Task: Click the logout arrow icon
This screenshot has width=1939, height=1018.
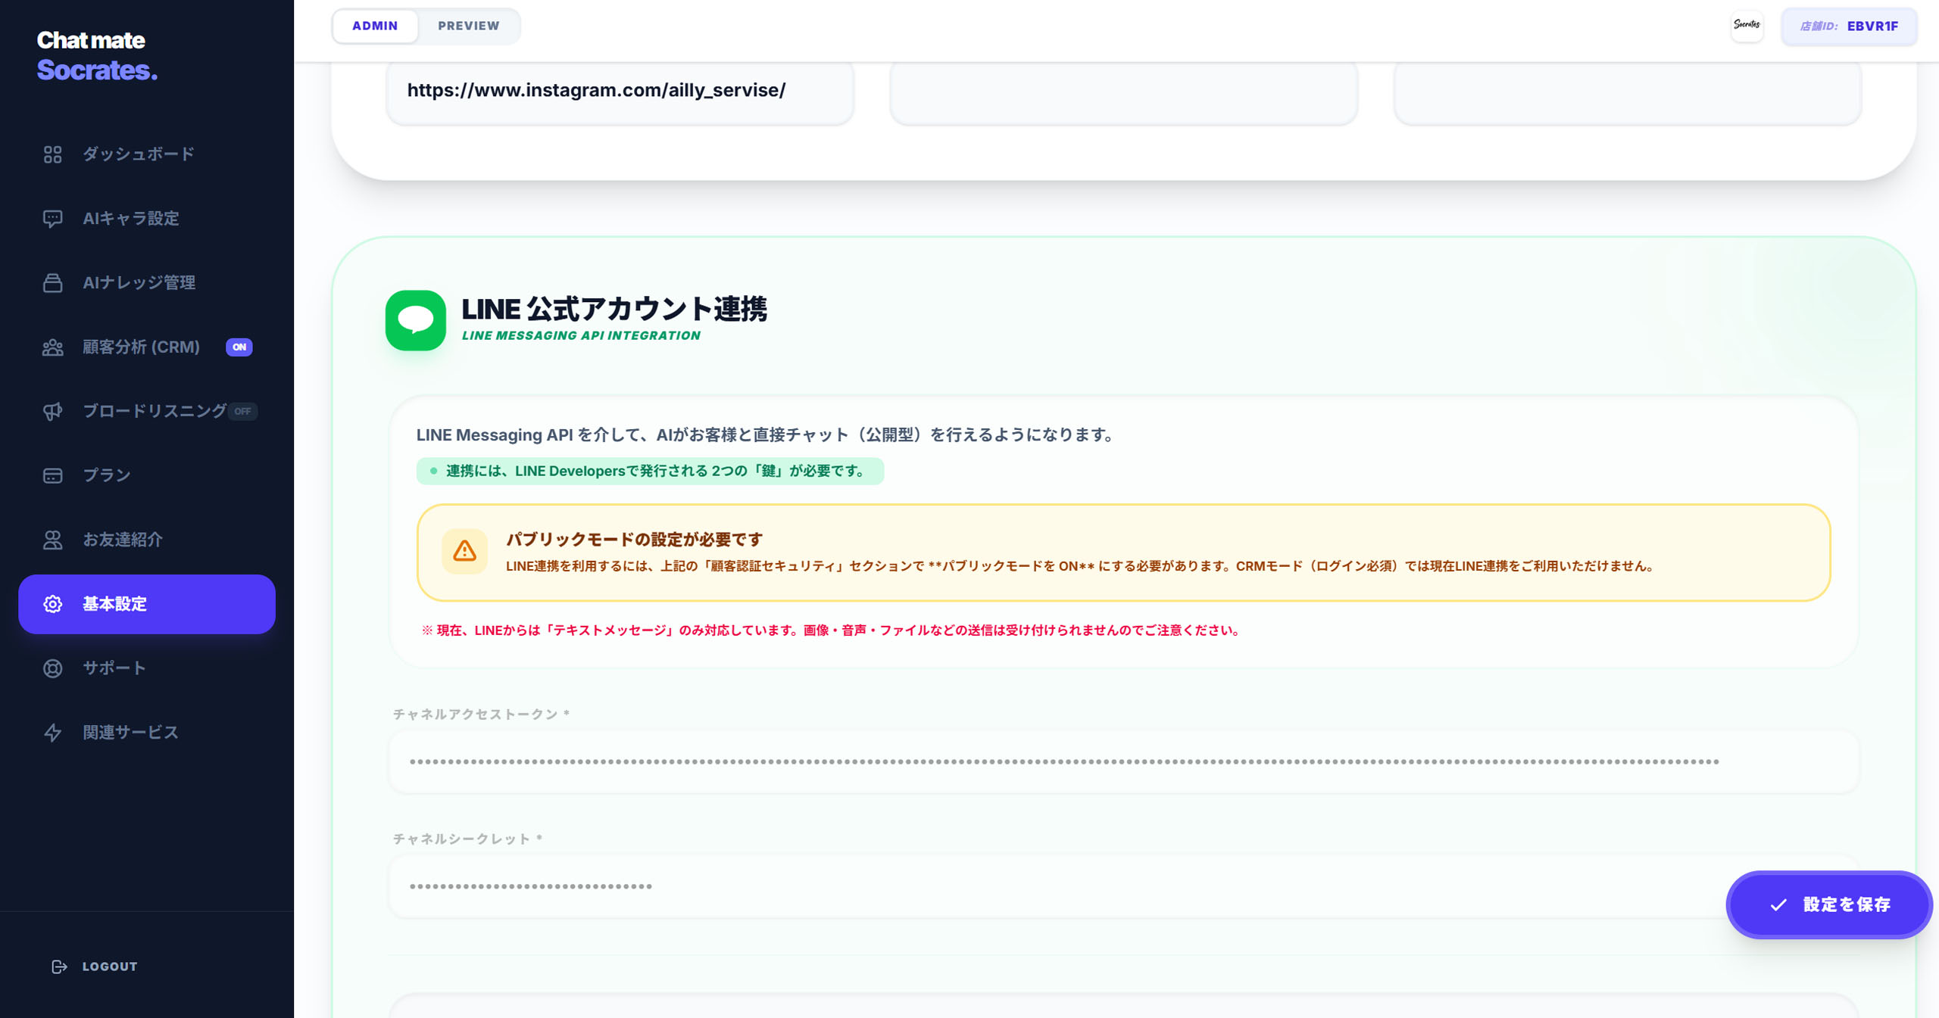Action: click(x=59, y=967)
